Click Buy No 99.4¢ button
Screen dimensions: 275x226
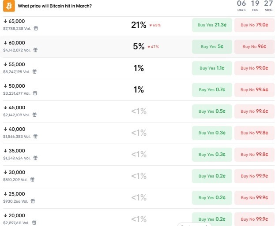click(x=253, y=90)
